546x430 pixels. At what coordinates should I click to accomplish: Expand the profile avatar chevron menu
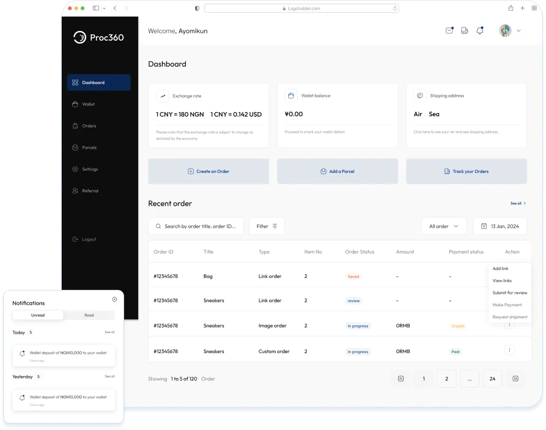(519, 30)
